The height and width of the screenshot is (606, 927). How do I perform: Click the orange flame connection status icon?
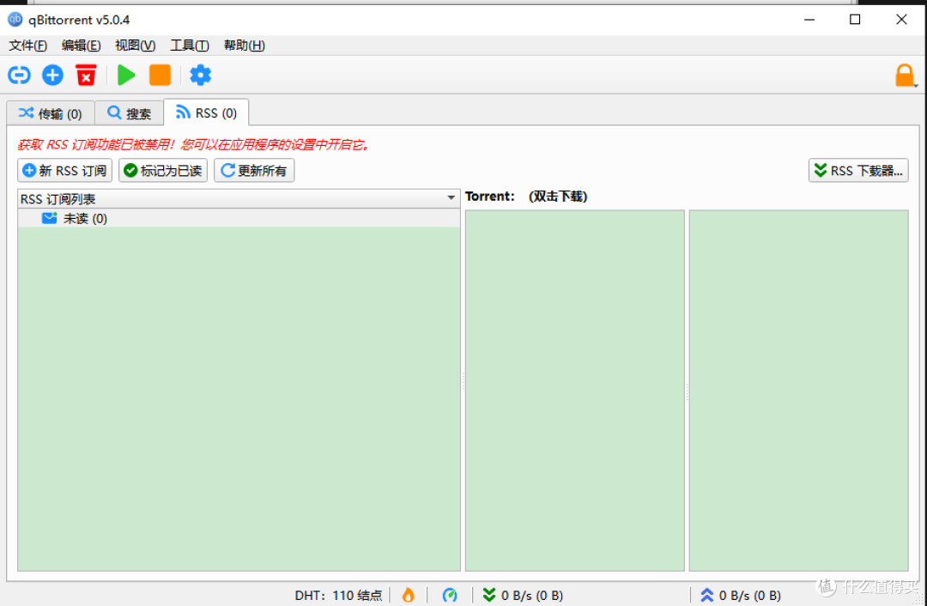408,595
